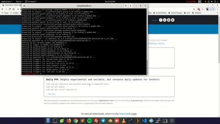Click the 'sudo apt-get update' line

(x=55, y=87)
